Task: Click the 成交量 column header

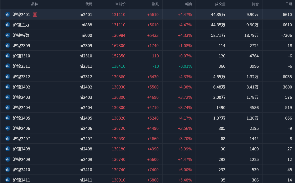Action: [x=220, y=4]
